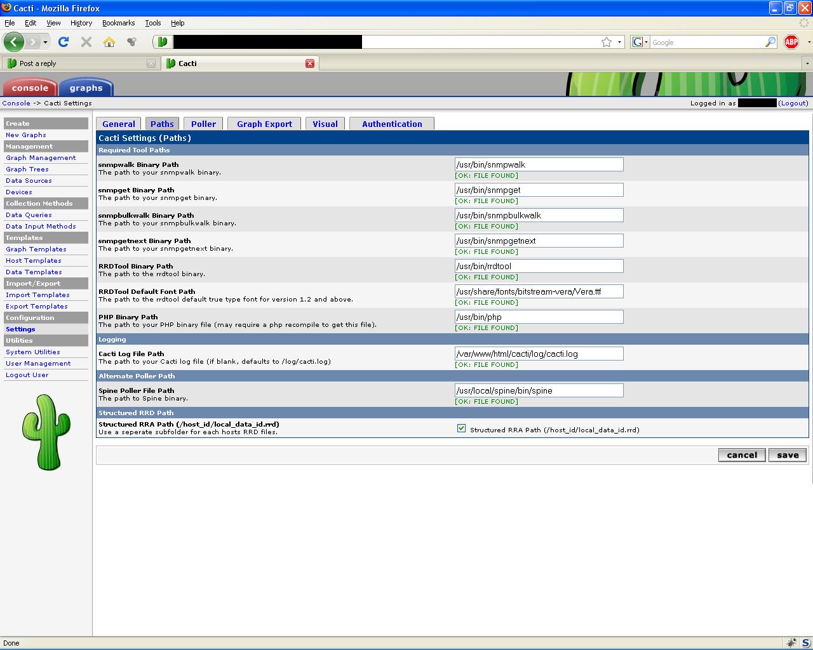Screen dimensions: 813x650
Task: Click the status bar bug icon
Action: (x=791, y=642)
